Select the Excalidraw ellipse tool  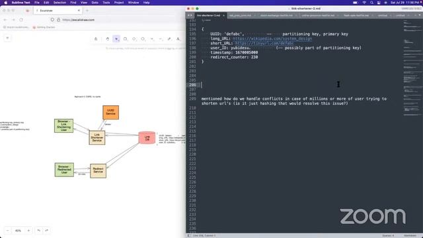pyautogui.click(x=143, y=39)
